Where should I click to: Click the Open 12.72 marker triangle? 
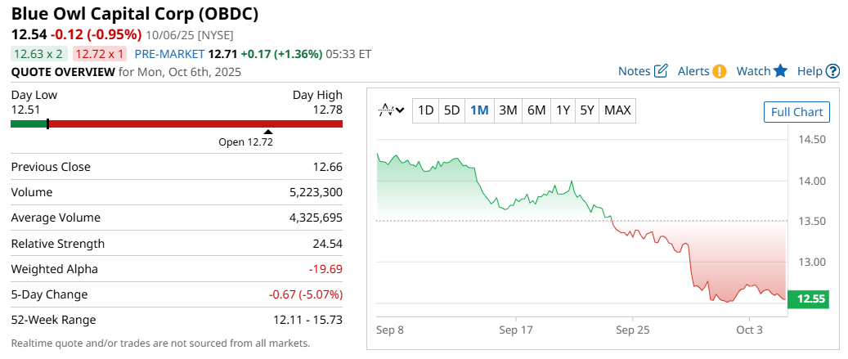[x=267, y=132]
